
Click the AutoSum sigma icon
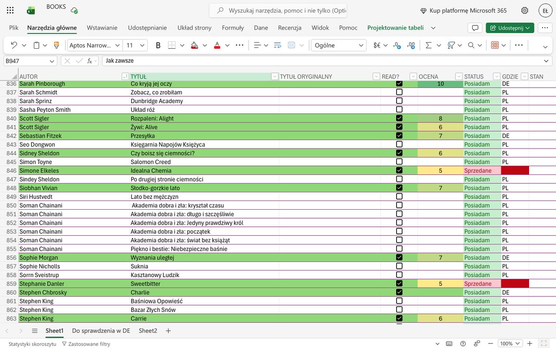[428, 45]
